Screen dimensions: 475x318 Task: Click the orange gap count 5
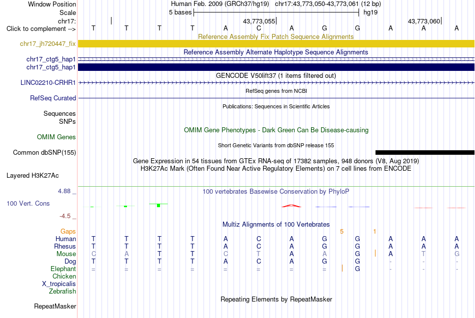[x=341, y=232]
